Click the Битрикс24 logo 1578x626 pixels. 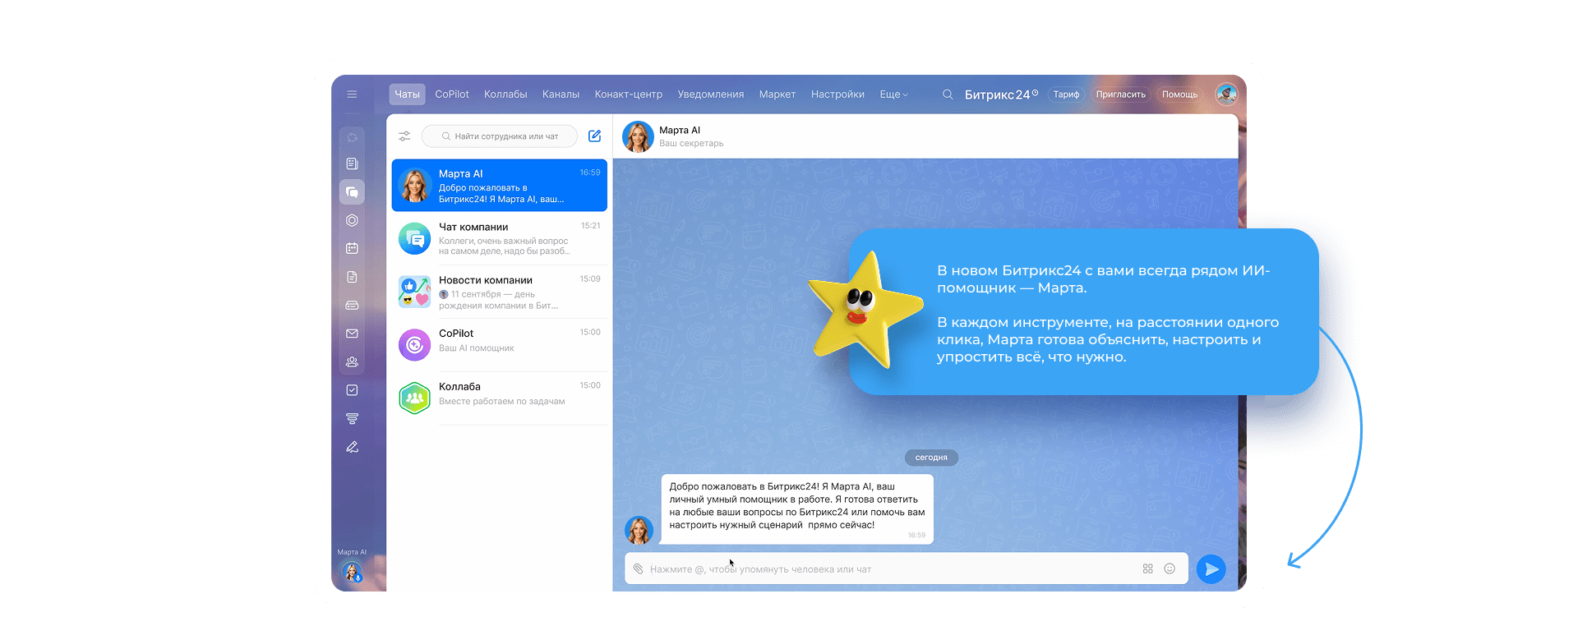coord(1001,94)
